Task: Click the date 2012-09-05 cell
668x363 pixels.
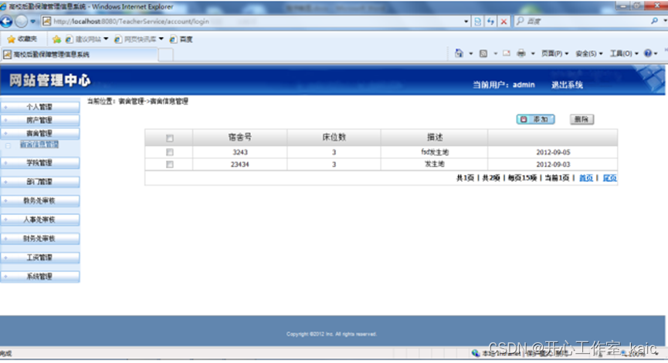Action: 553,152
